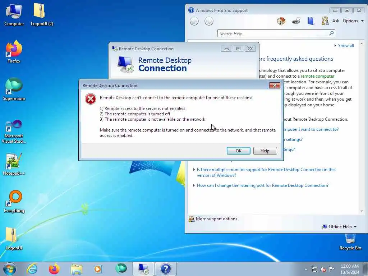
Task: Minimize the Remote Desktop Connection window
Action: tap(226, 49)
